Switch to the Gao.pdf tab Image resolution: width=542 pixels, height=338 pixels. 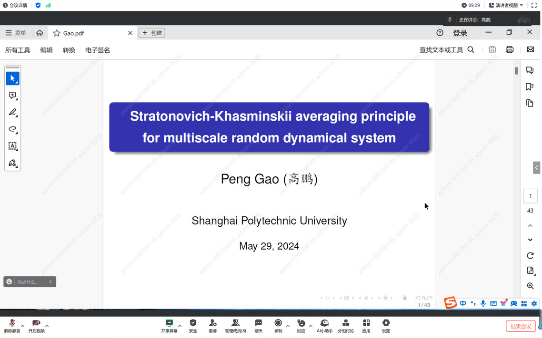coord(74,33)
